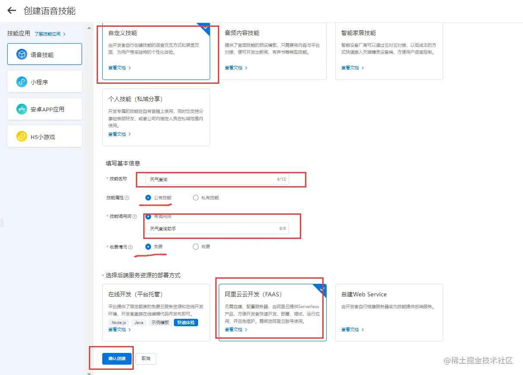Open help icon next to 技能调用词
The width and height of the screenshot is (523, 375).
135,216
